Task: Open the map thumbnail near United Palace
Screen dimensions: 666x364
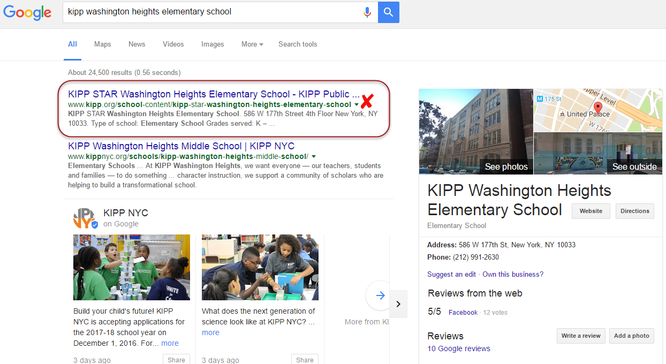Action: coord(598,110)
